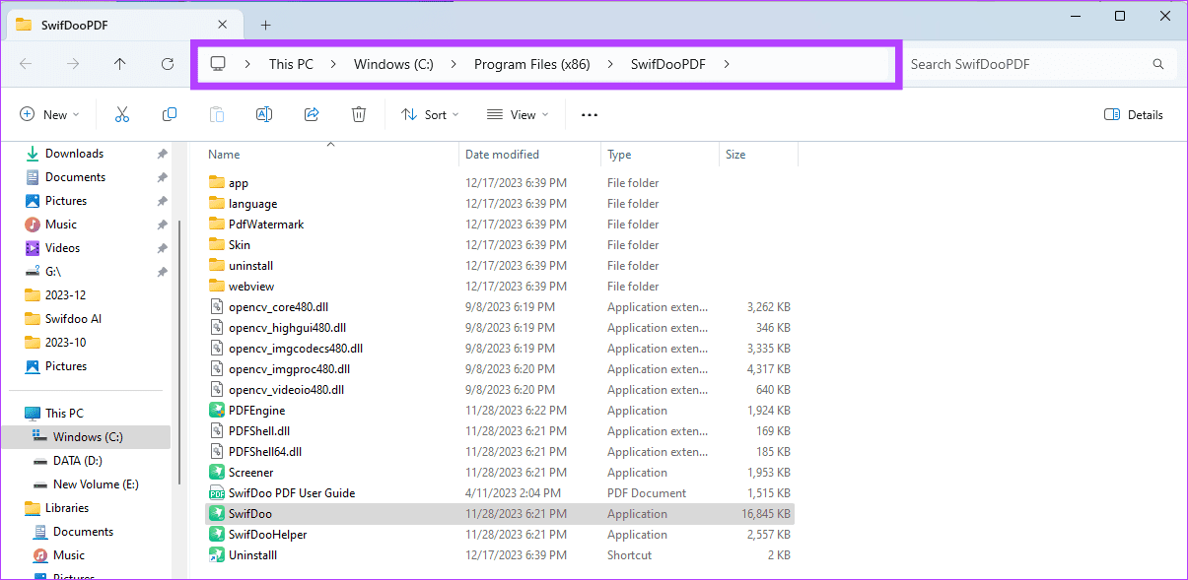Go up one folder level
Image resolution: width=1188 pixels, height=580 pixels.
click(x=119, y=63)
